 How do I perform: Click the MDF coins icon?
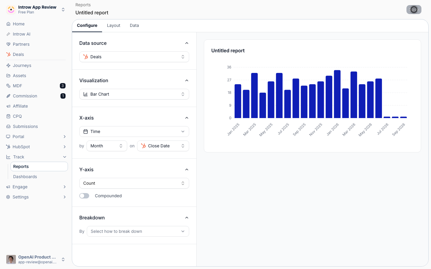(8, 86)
